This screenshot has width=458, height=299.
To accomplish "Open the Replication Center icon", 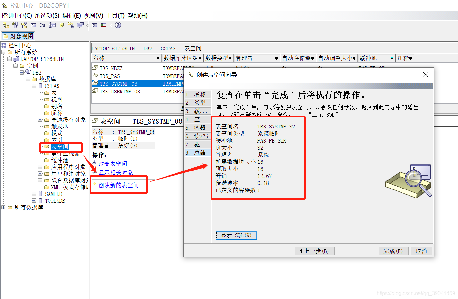I will (14, 25).
